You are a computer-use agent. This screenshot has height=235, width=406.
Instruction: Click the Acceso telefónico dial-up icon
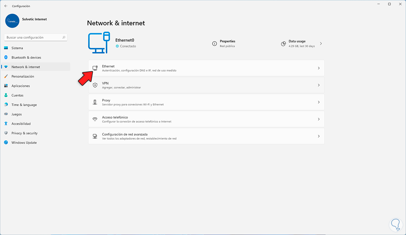coord(95,119)
